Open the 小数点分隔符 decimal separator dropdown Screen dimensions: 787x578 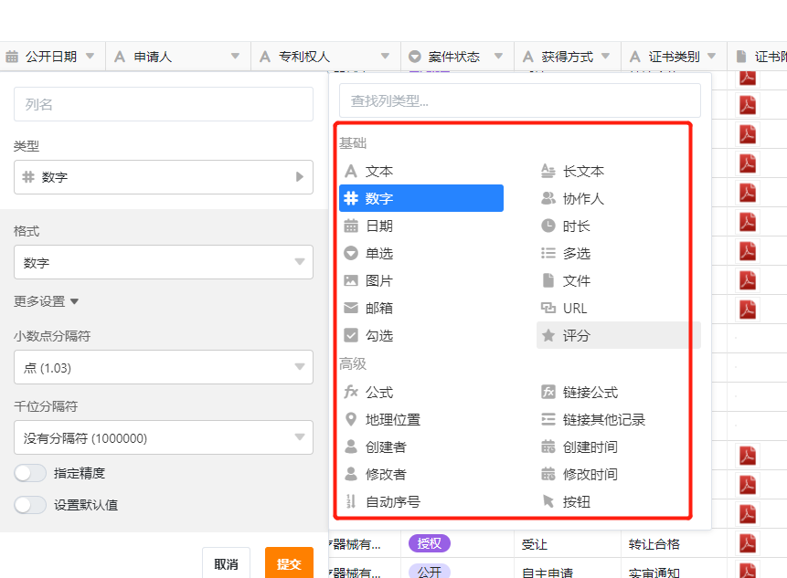pyautogui.click(x=164, y=368)
